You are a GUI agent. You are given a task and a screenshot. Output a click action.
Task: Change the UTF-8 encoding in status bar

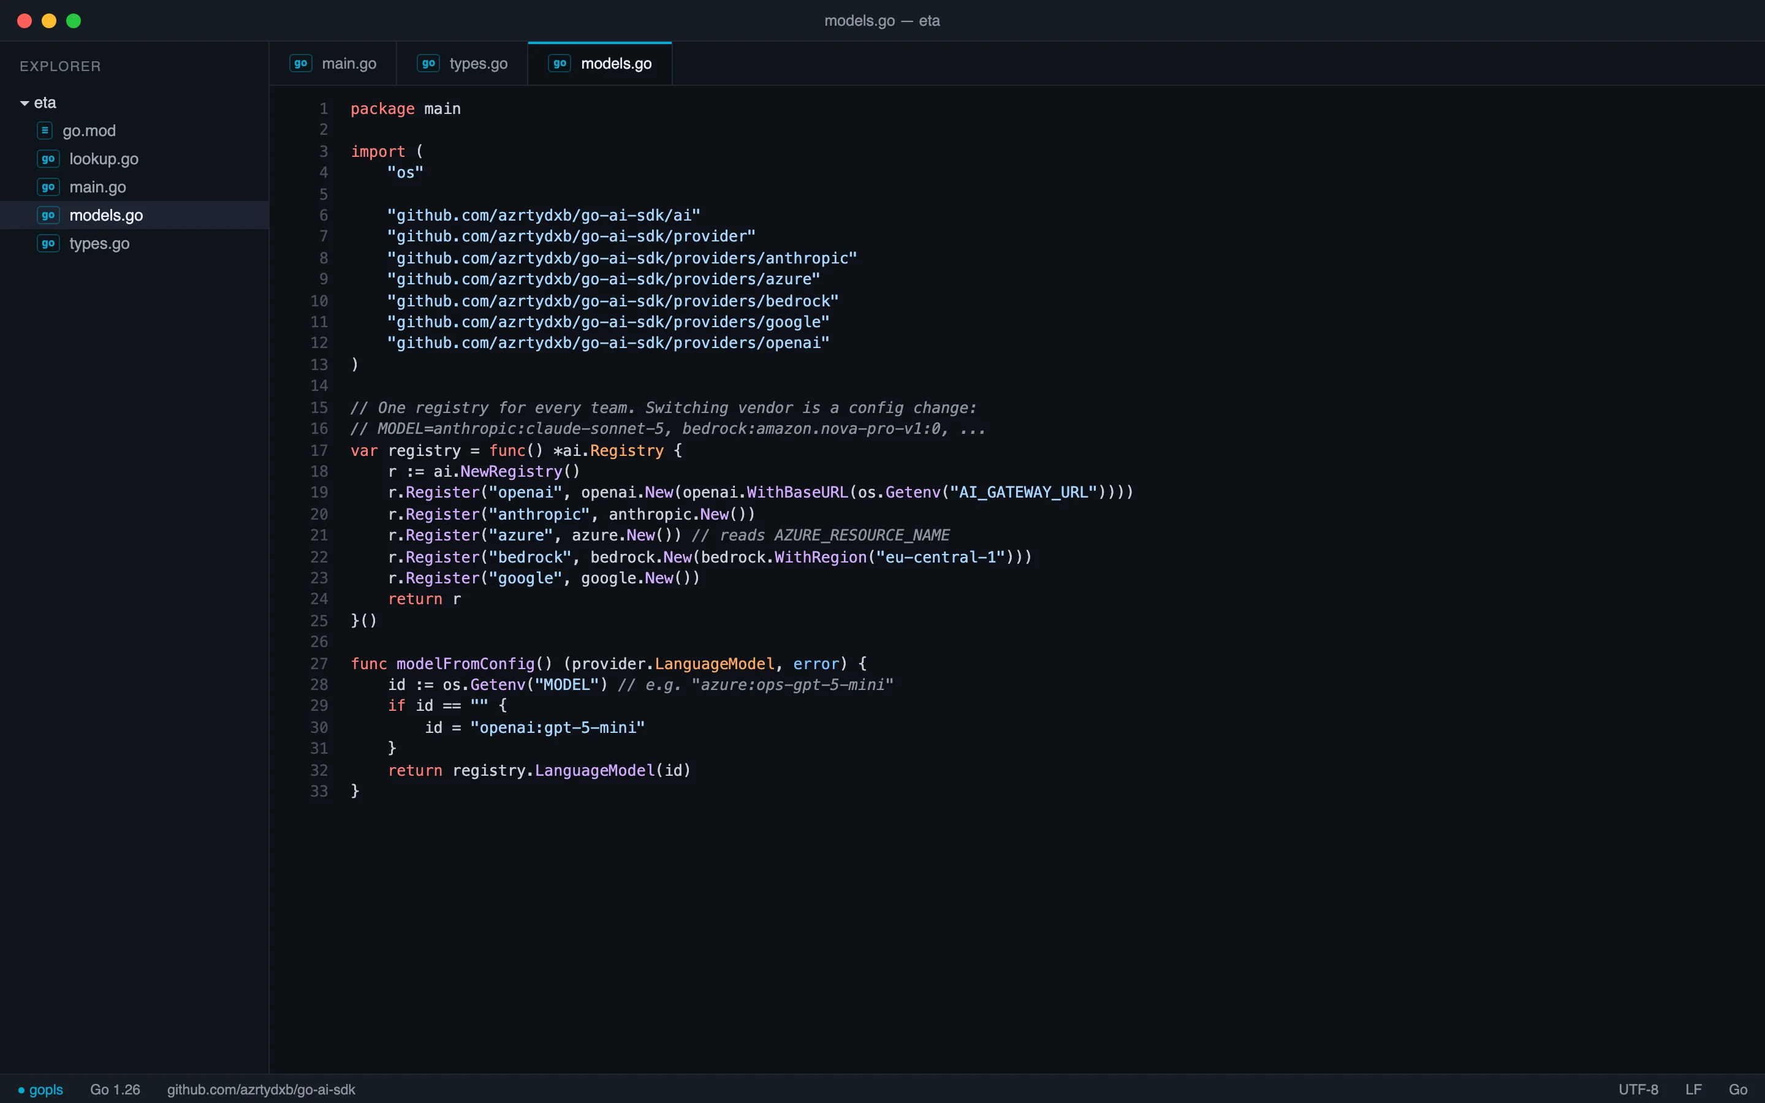tap(1638, 1089)
